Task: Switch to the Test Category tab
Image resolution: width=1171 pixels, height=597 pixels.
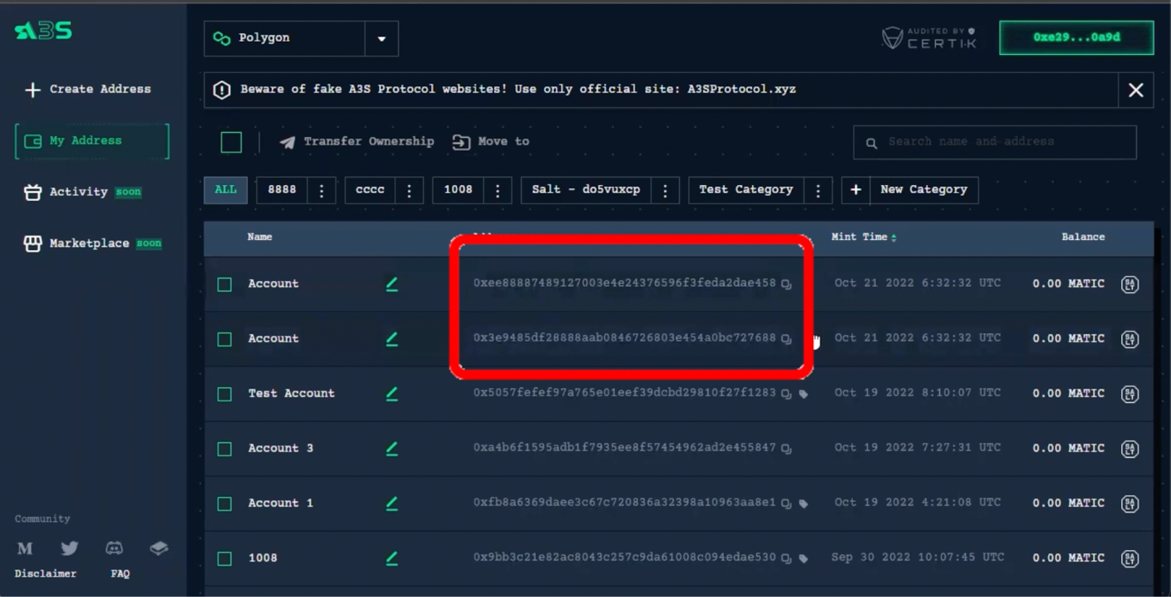Action: coord(746,190)
